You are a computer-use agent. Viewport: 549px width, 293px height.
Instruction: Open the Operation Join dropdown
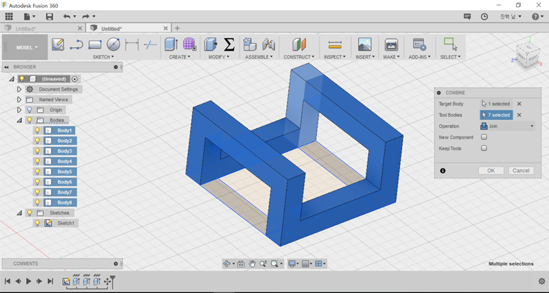(507, 126)
